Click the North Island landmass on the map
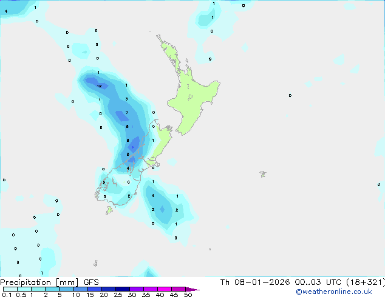The image size is (385, 297). pyautogui.click(x=194, y=98)
